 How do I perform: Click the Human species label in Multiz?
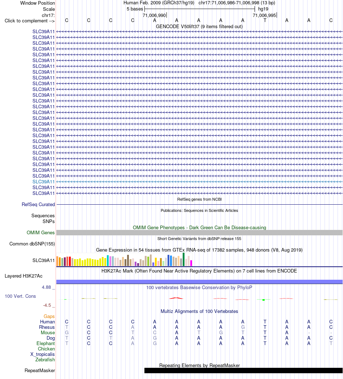coord(47,322)
